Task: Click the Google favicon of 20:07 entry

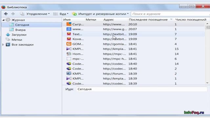Action: point(69,29)
